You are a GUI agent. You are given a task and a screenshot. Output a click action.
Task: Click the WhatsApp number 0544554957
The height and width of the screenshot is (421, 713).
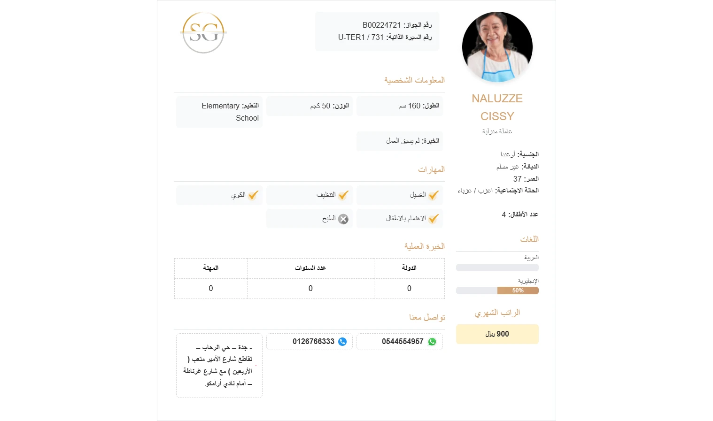click(x=403, y=342)
